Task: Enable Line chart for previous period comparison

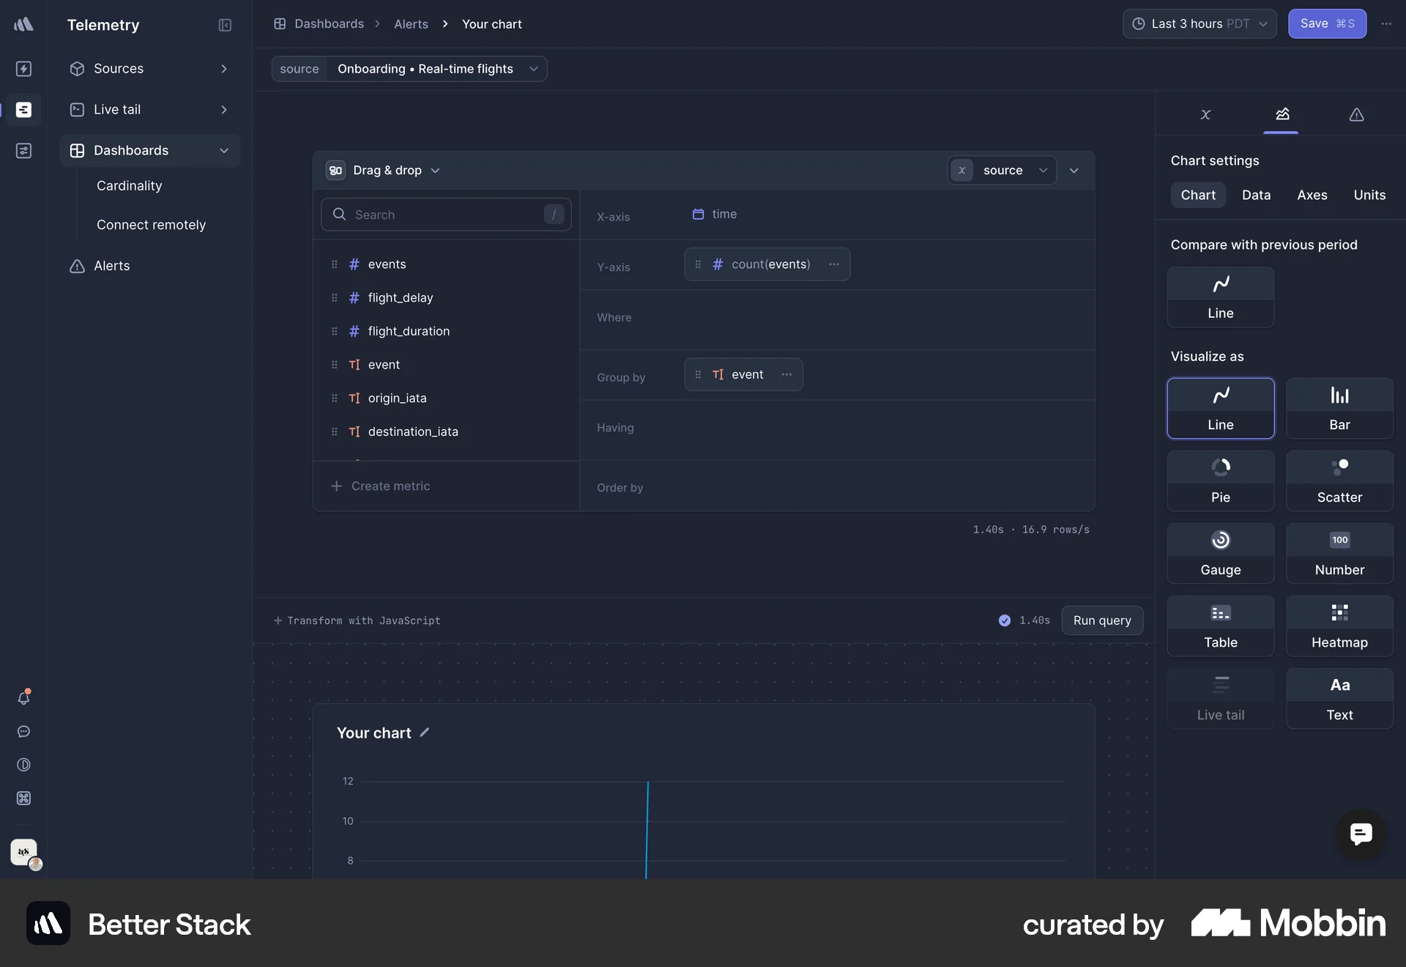Action: 1220,297
